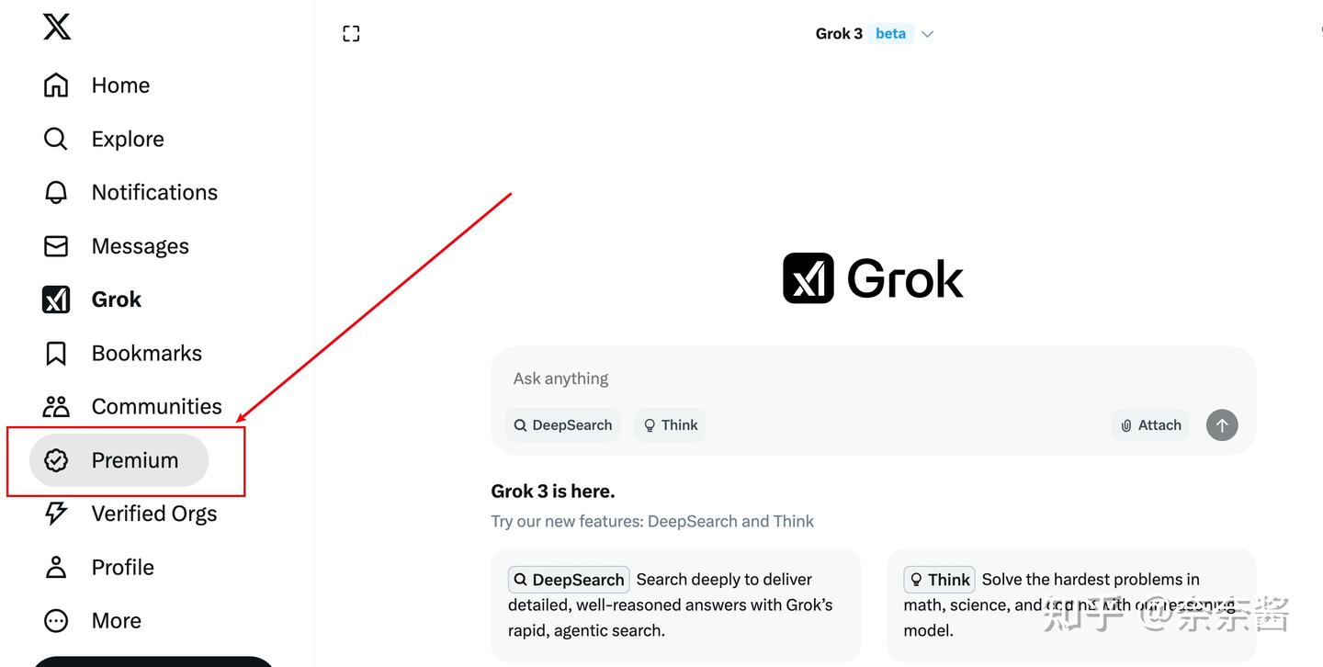Toggle the Premium checkmark badge icon
The height and width of the screenshot is (667, 1323).
(56, 460)
